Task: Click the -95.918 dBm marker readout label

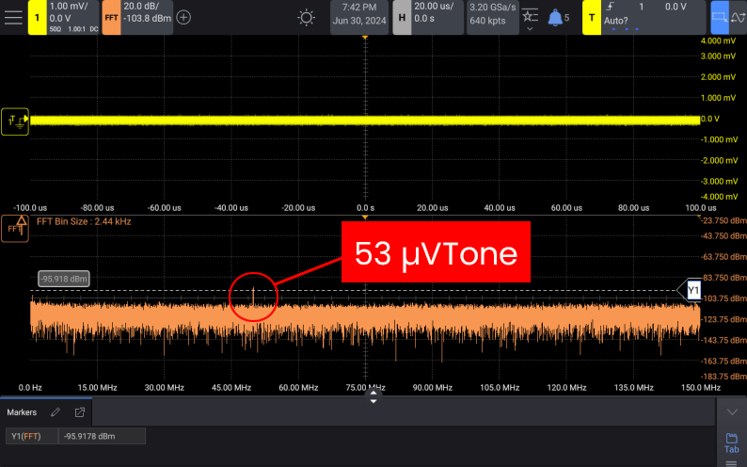Action: pyautogui.click(x=64, y=279)
